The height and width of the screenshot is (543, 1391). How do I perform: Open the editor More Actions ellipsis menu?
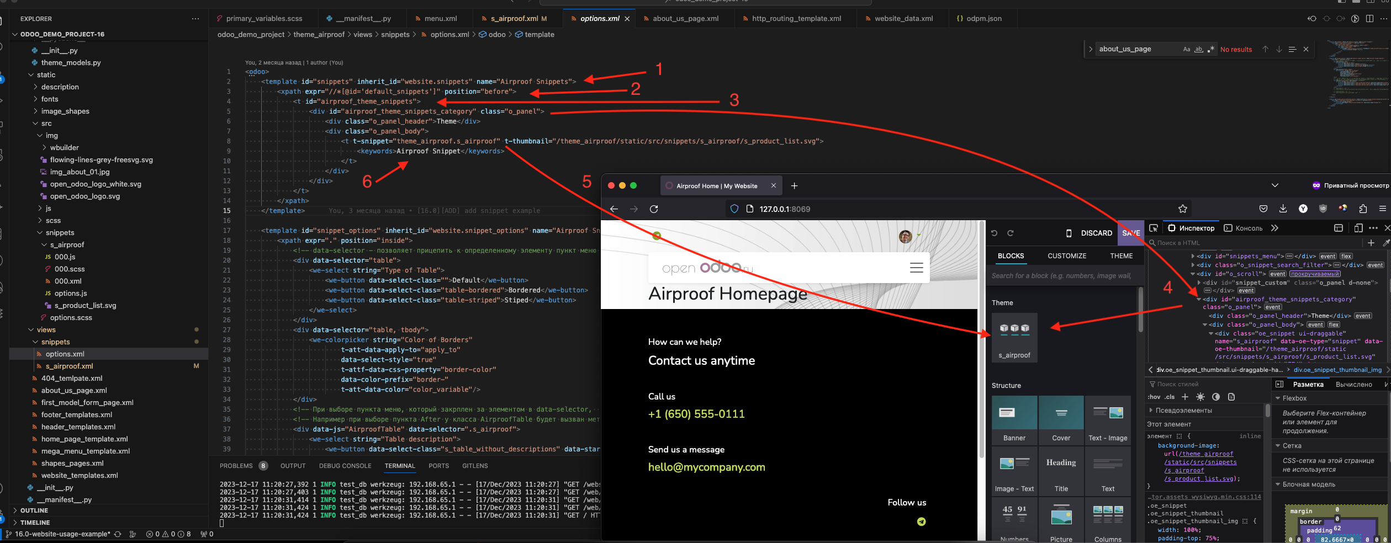(1384, 18)
